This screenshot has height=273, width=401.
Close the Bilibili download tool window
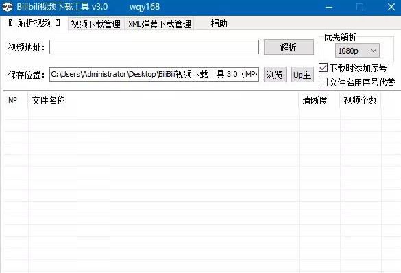(x=391, y=7)
